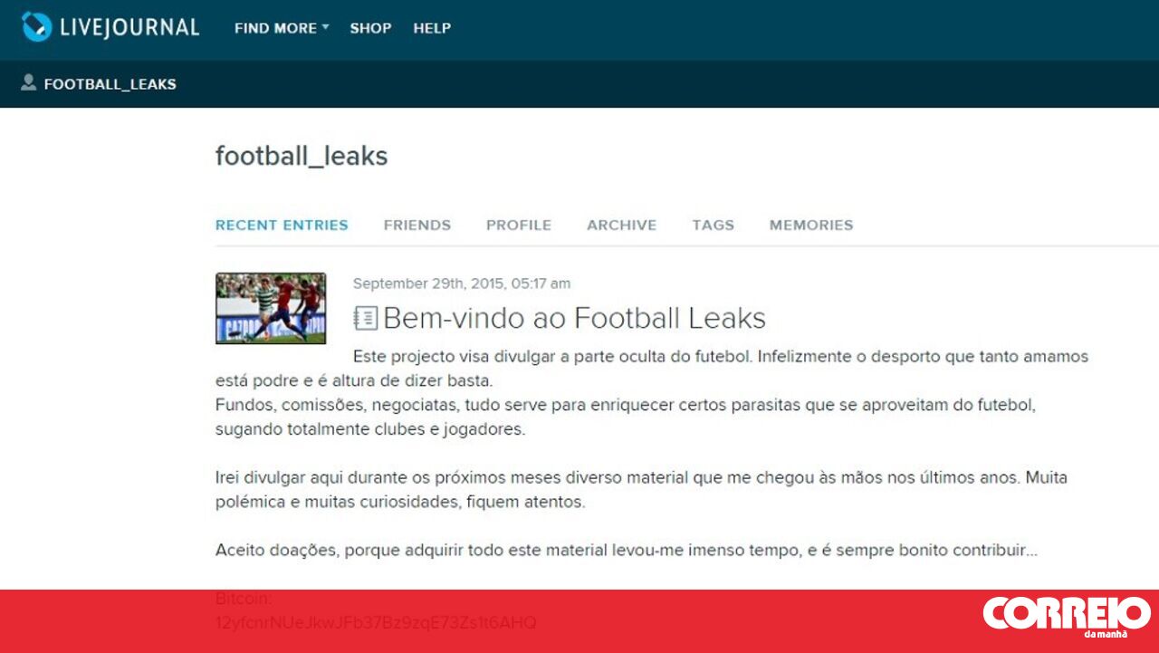
Task: Click the LiveJournal pencil logo icon
Action: click(x=37, y=27)
